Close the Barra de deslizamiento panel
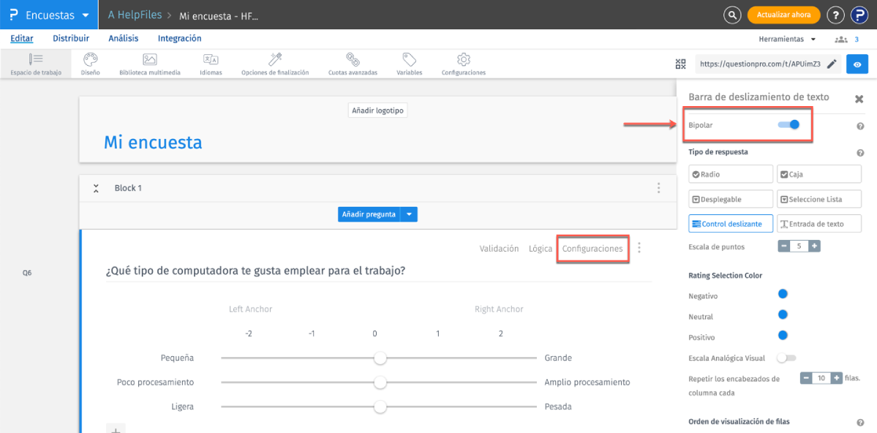877x433 pixels. click(x=859, y=99)
